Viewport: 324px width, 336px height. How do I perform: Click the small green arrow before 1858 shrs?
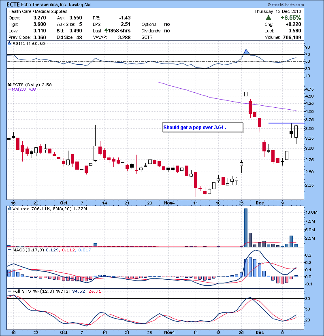tap(106, 31)
